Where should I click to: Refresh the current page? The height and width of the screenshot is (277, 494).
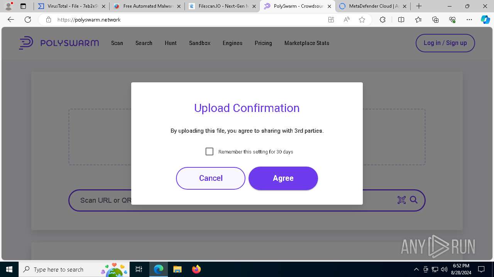pyautogui.click(x=28, y=20)
